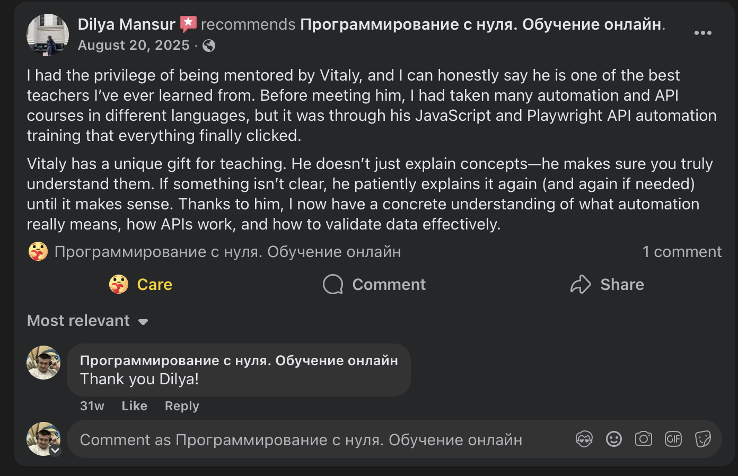Insert an avatar sticker in the comment

point(584,439)
